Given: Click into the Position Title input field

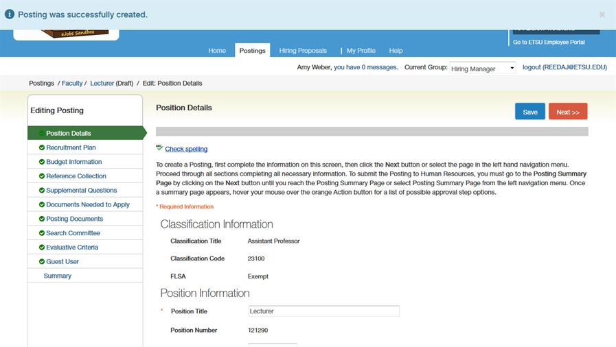Looking at the screenshot, I should point(323,311).
